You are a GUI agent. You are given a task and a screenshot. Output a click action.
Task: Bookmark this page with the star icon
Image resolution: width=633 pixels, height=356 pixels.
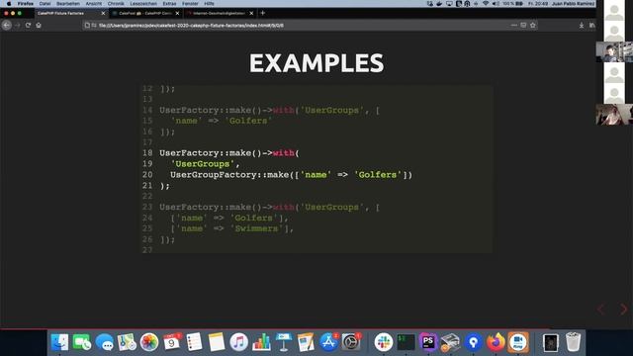tap(533, 25)
